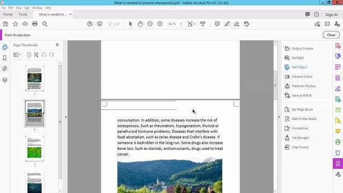Rotate page clockwise icon

[51, 55]
